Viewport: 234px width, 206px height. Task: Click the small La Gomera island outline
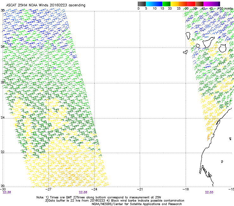pos(198,46)
